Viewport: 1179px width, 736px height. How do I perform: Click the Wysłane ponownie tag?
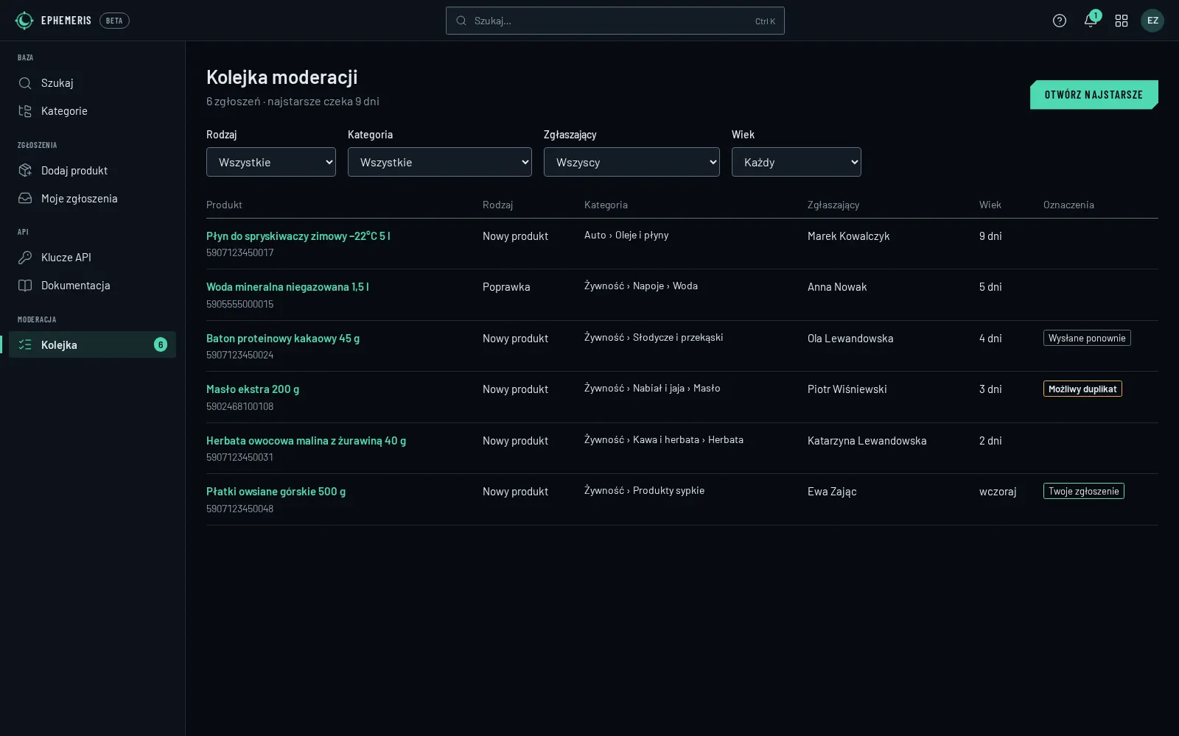point(1087,339)
